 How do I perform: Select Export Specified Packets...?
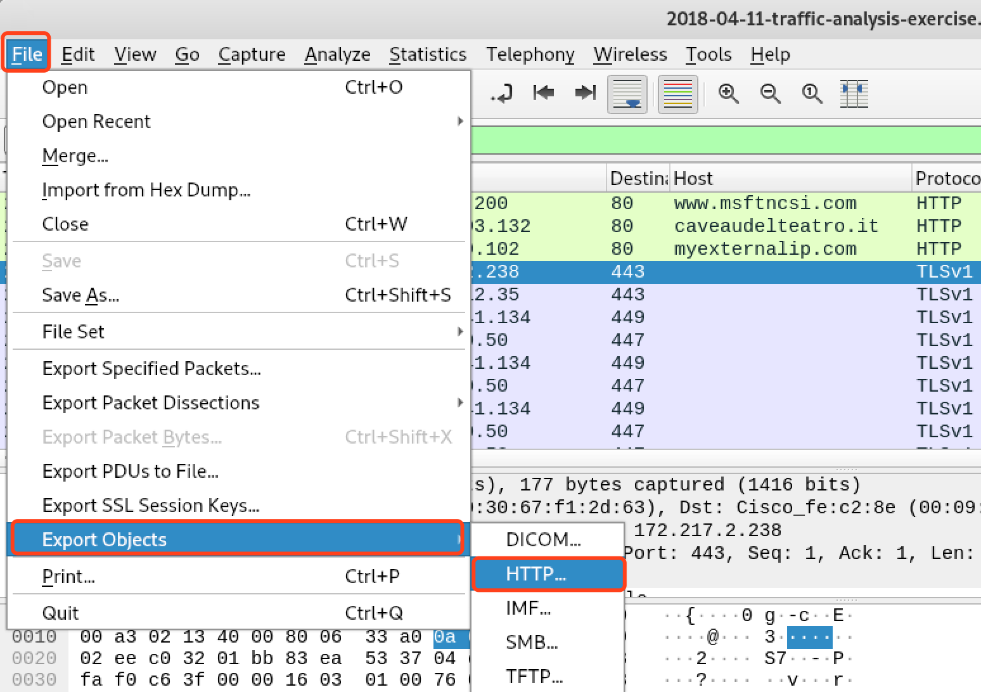[239, 368]
